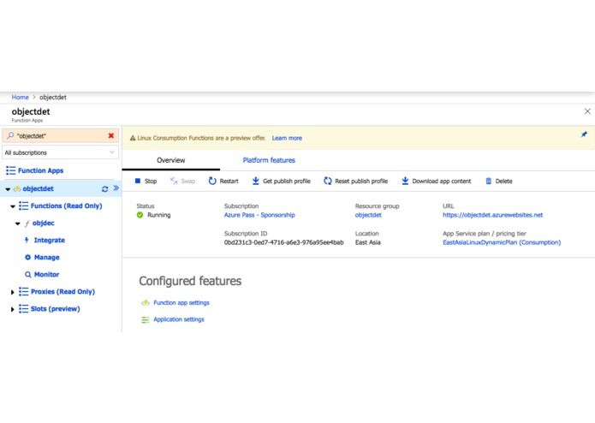Screen dimensions: 595x423
Task: Open the All subscriptions dropdown
Action: (60, 152)
